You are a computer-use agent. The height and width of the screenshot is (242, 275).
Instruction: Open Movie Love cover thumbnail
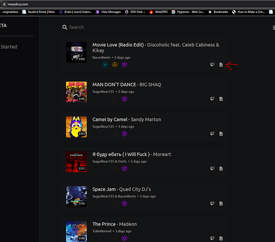[76, 52]
